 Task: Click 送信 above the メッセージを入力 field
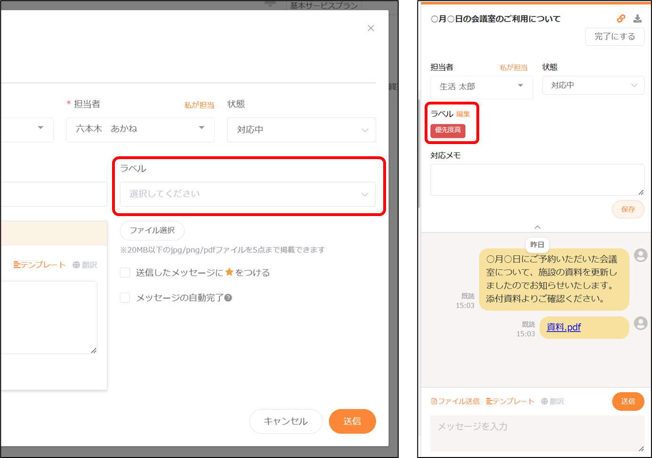pos(628,402)
